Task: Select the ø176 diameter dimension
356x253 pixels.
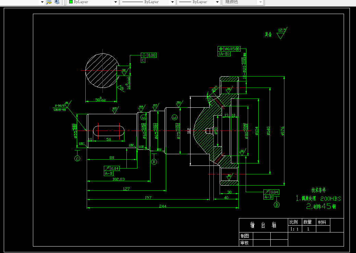Action: pos(283,131)
